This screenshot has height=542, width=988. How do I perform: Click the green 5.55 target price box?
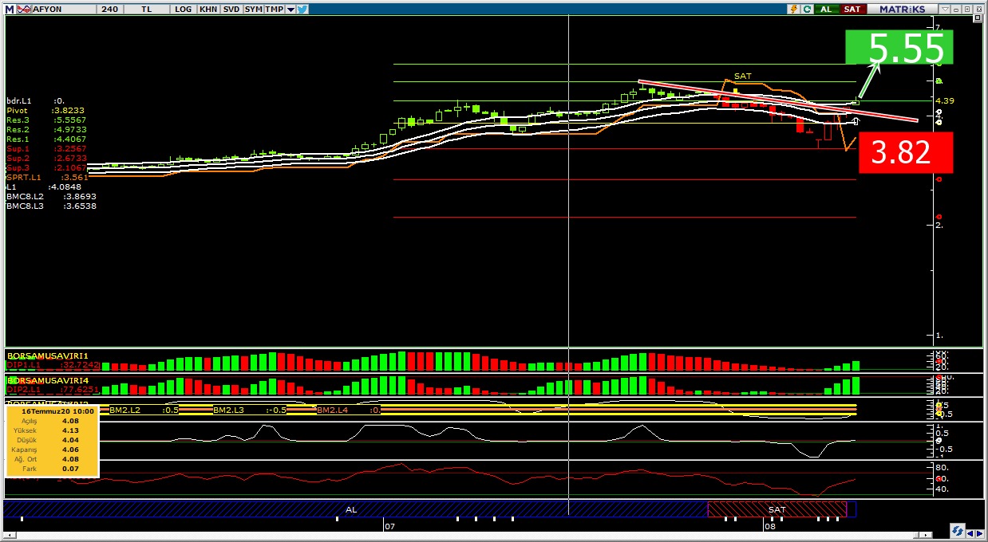click(x=899, y=48)
